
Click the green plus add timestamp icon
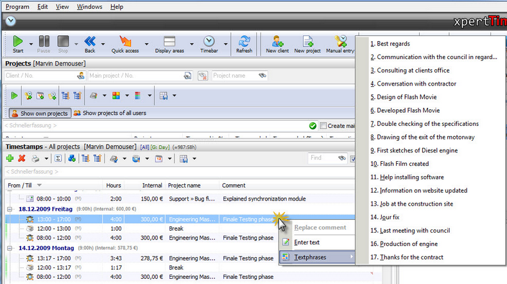(x=10, y=158)
